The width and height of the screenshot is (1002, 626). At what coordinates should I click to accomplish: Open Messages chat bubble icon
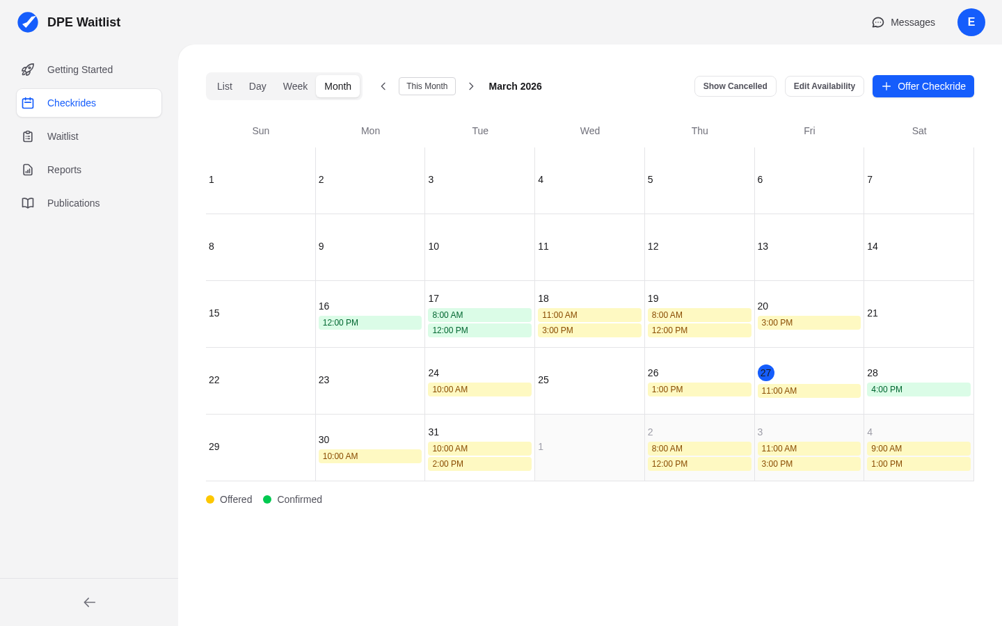(x=878, y=22)
